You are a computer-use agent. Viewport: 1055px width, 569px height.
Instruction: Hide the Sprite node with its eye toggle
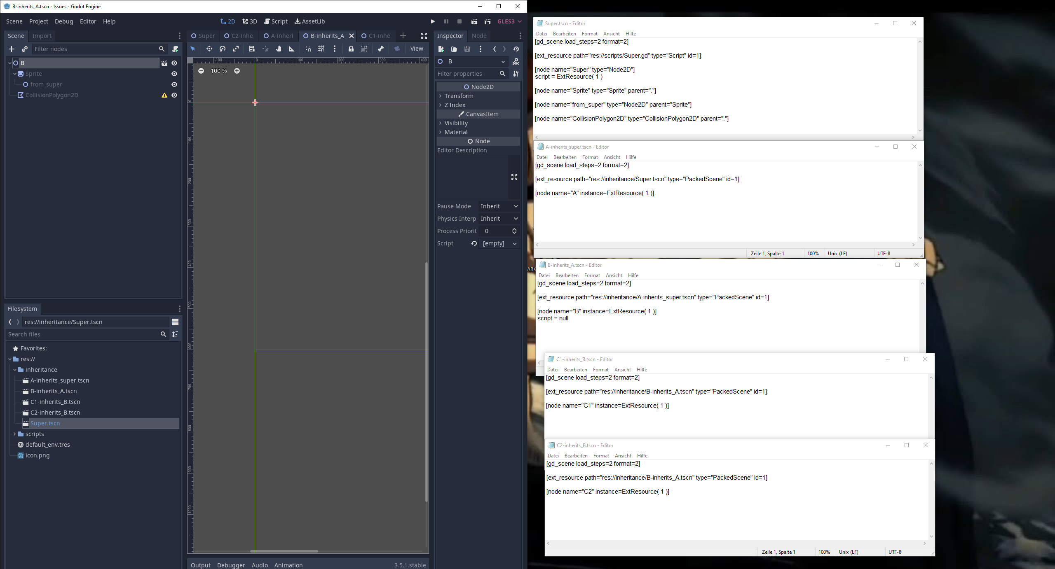174,74
